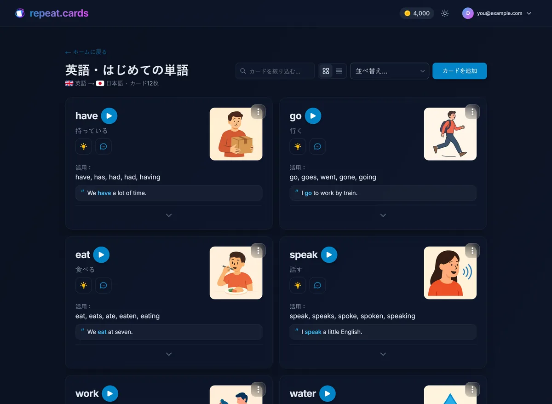This screenshot has height=404, width=552.
Task: Expand the go card details chevron
Action: (x=383, y=215)
